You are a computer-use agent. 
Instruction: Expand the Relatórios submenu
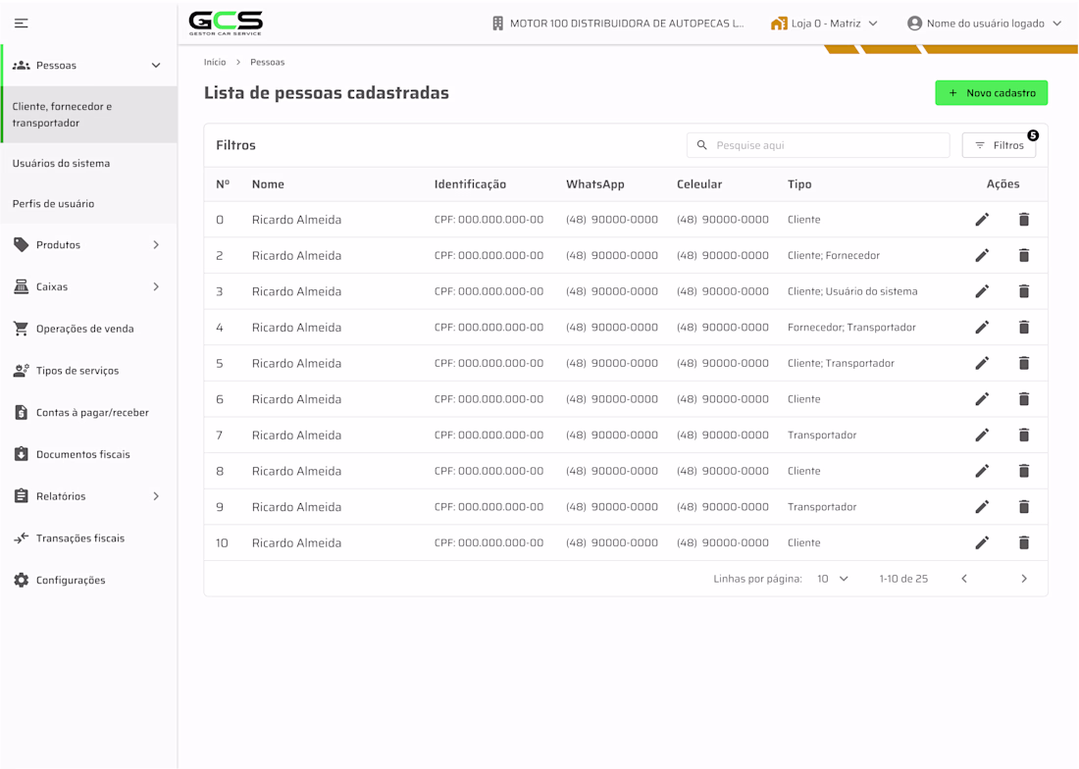tap(156, 496)
